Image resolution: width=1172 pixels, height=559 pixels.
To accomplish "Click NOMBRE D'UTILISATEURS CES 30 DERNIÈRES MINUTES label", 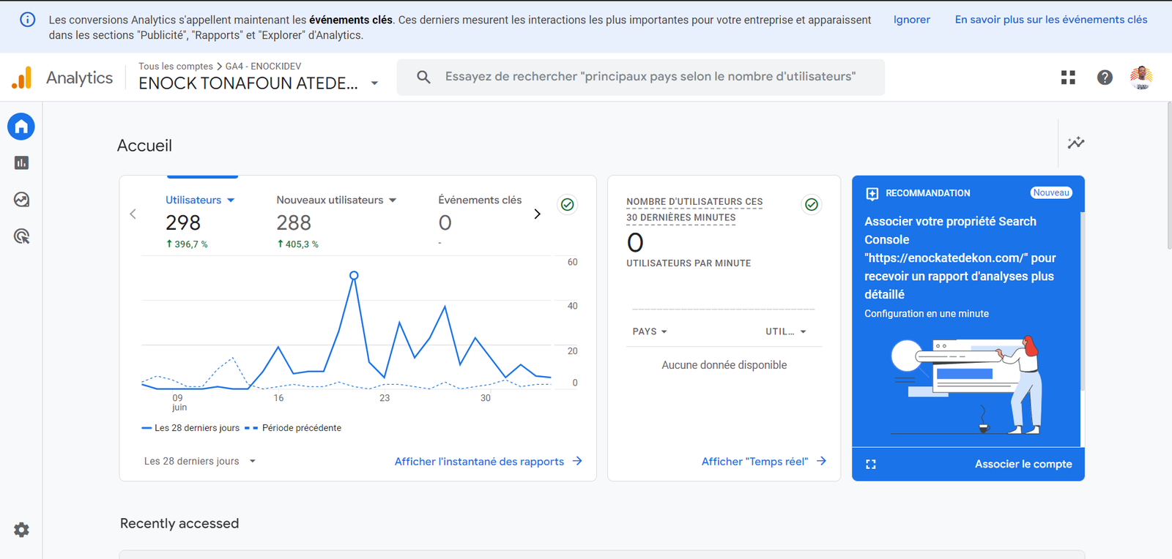I will pyautogui.click(x=694, y=209).
